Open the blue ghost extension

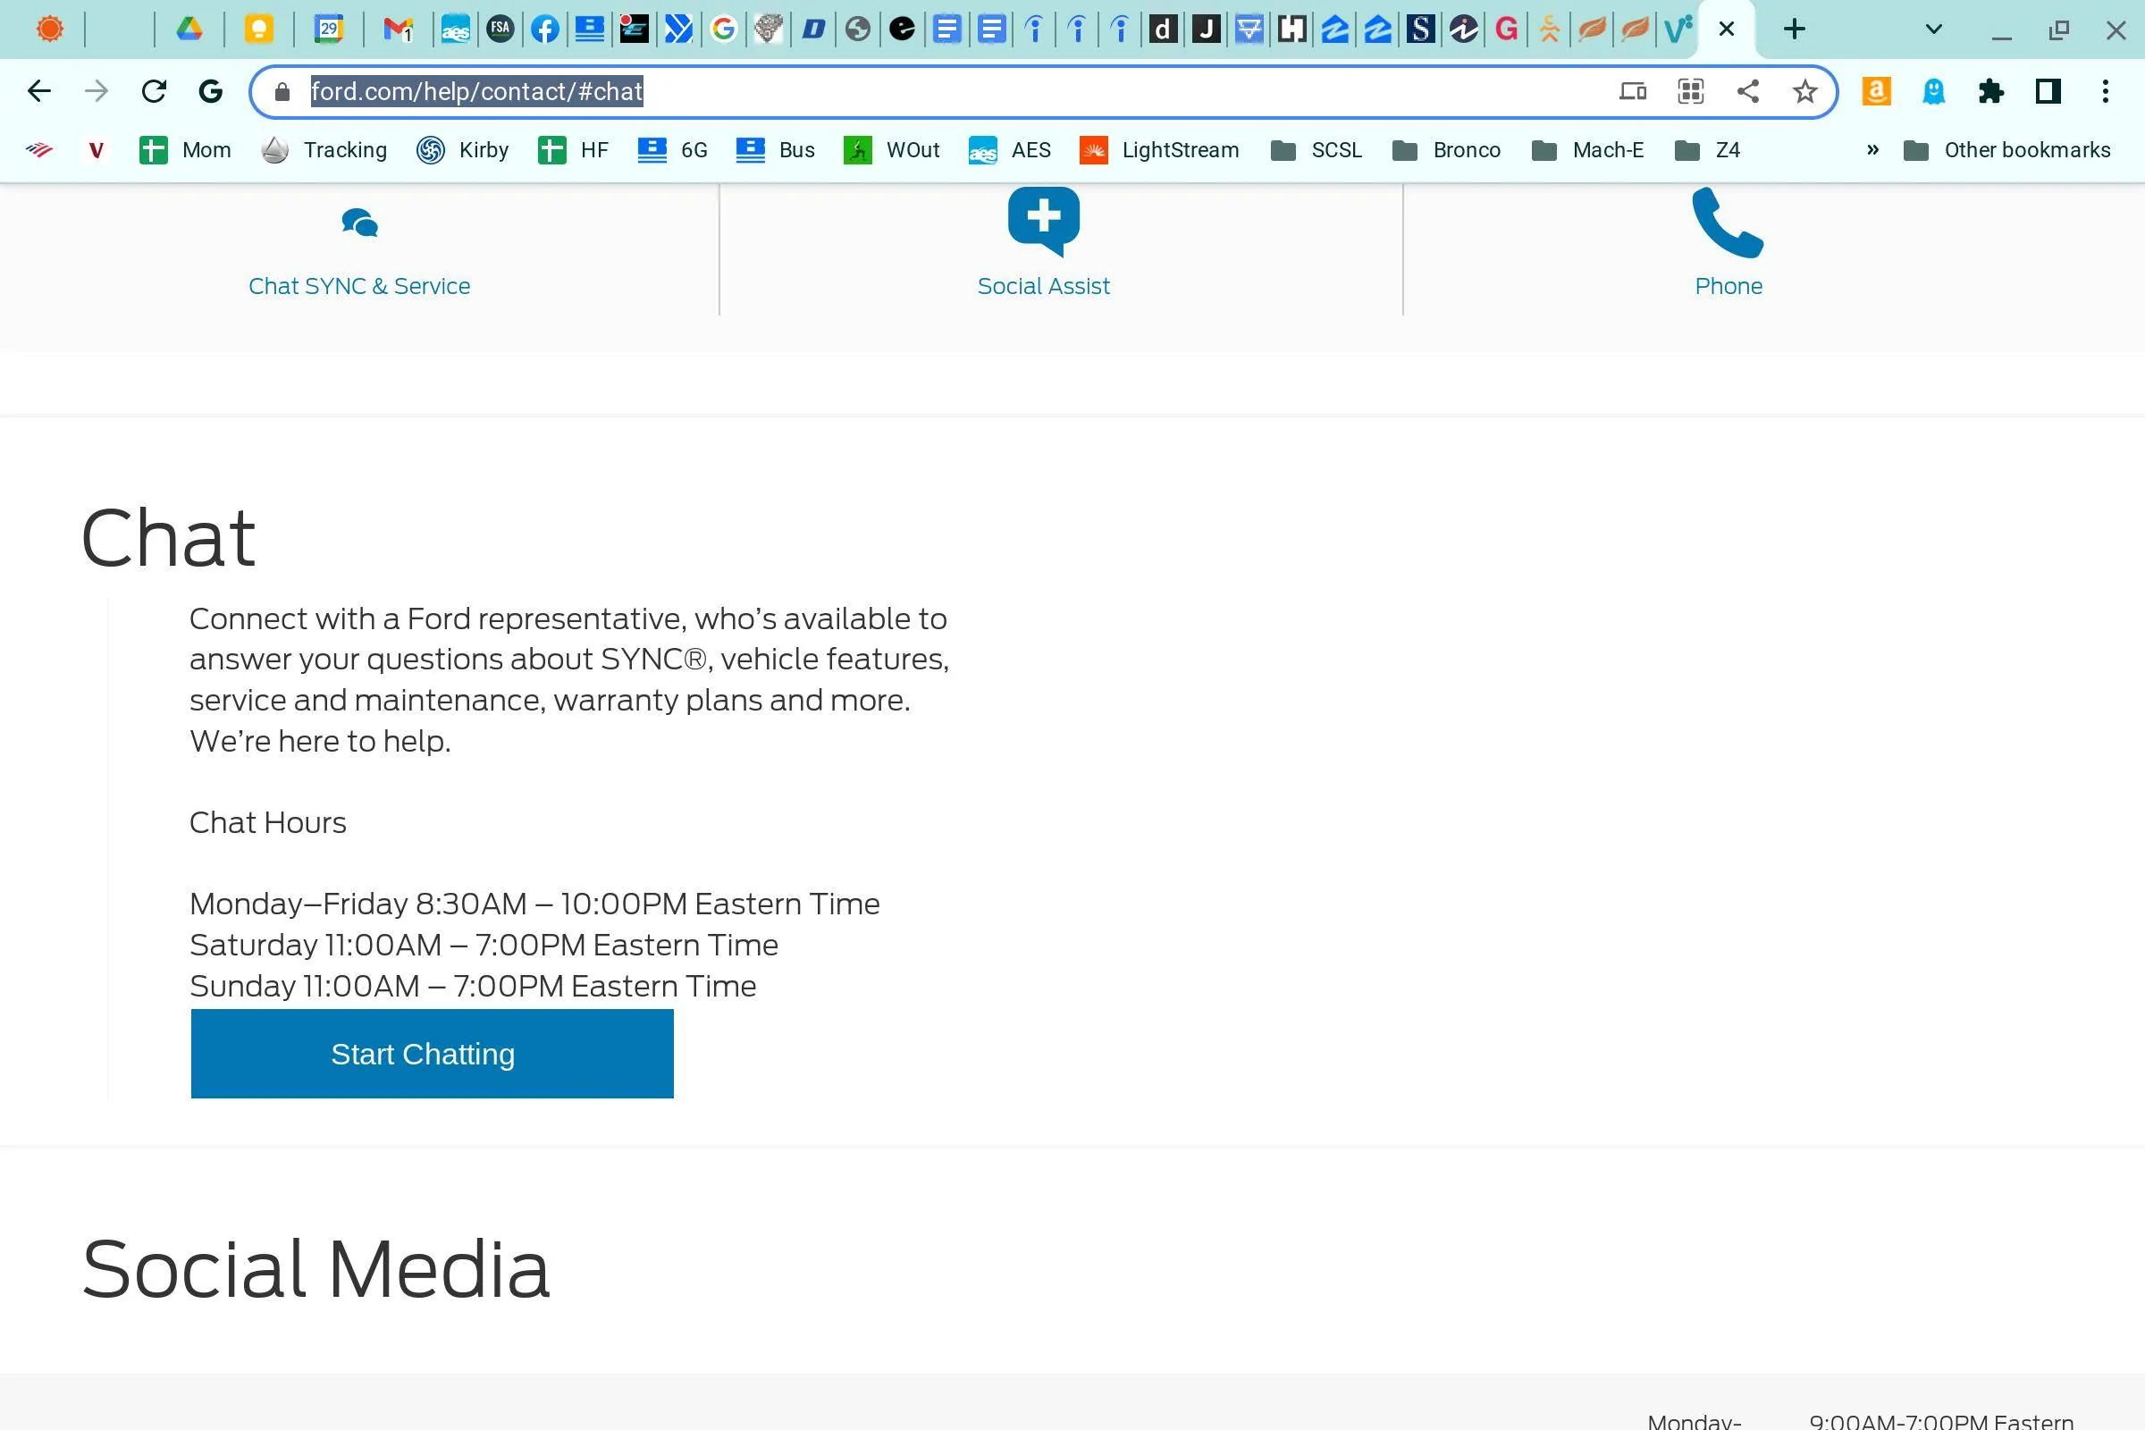1933,91
